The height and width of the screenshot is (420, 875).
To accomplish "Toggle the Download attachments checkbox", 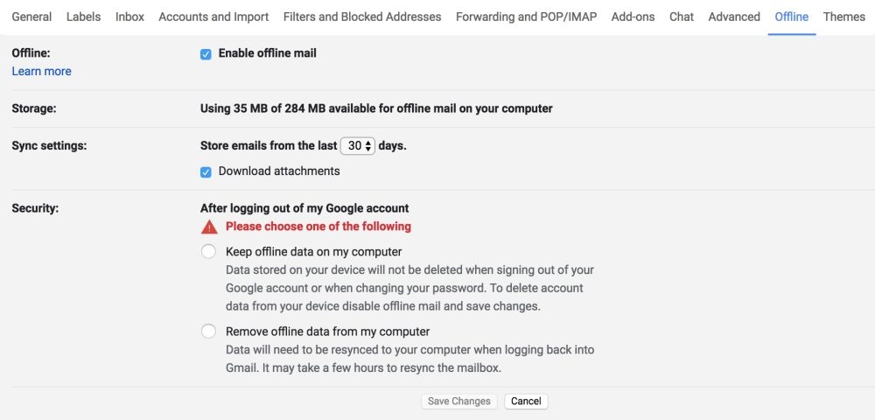I will click(206, 172).
